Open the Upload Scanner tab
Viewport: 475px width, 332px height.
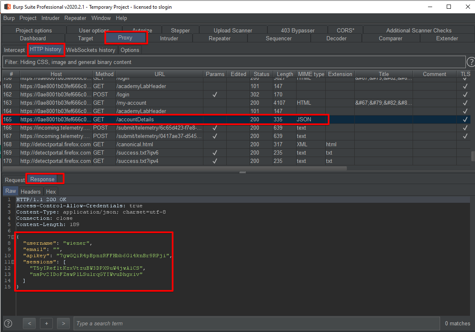click(233, 30)
